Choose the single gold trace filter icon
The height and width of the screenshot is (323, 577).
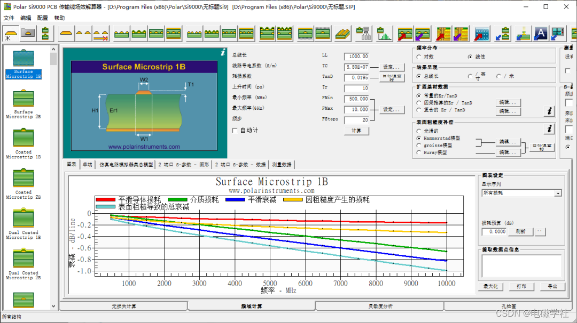pyautogui.click(x=66, y=34)
